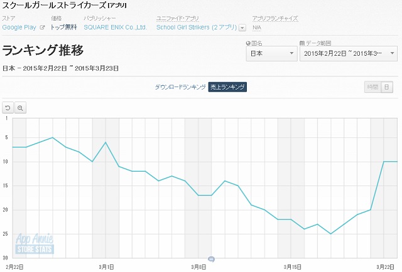Toggle the 日 (daily) granularity button
The image size is (402, 272).
point(387,87)
